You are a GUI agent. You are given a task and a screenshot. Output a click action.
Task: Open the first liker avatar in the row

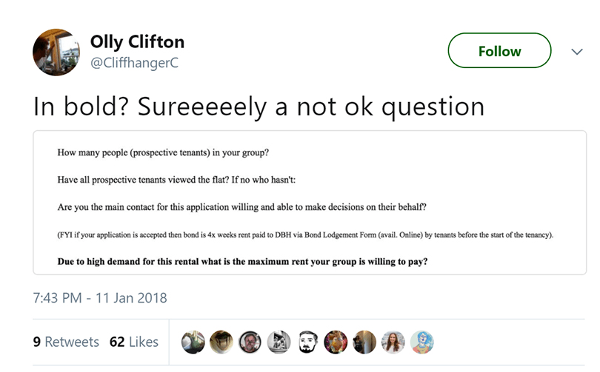(193, 342)
